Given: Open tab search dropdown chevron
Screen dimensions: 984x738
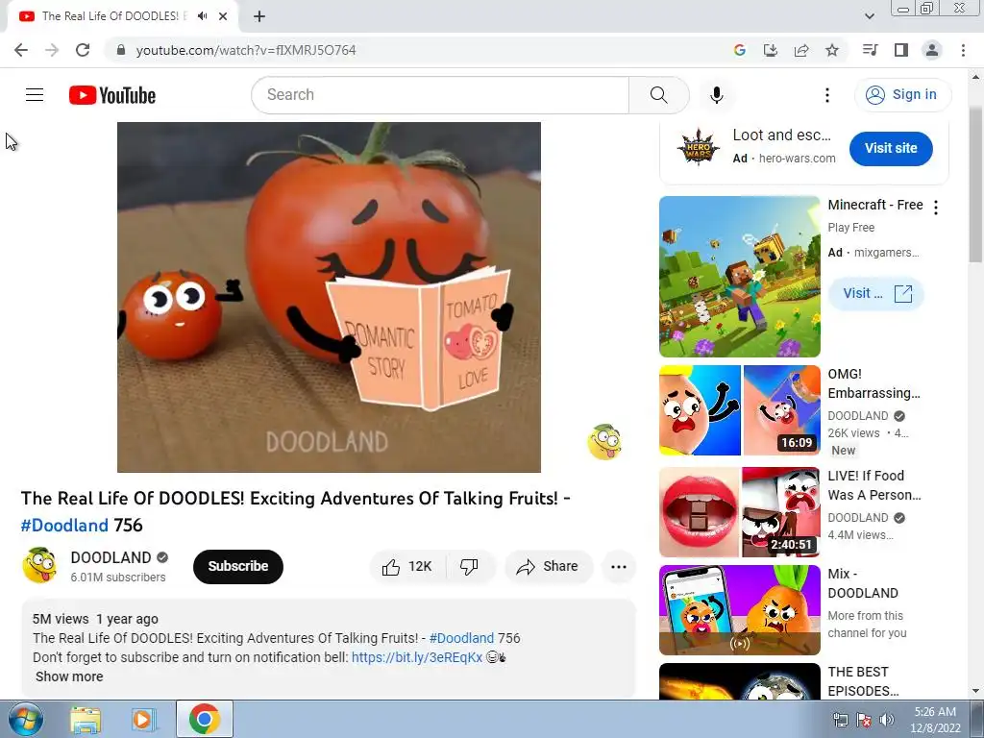Looking at the screenshot, I should click(x=869, y=16).
